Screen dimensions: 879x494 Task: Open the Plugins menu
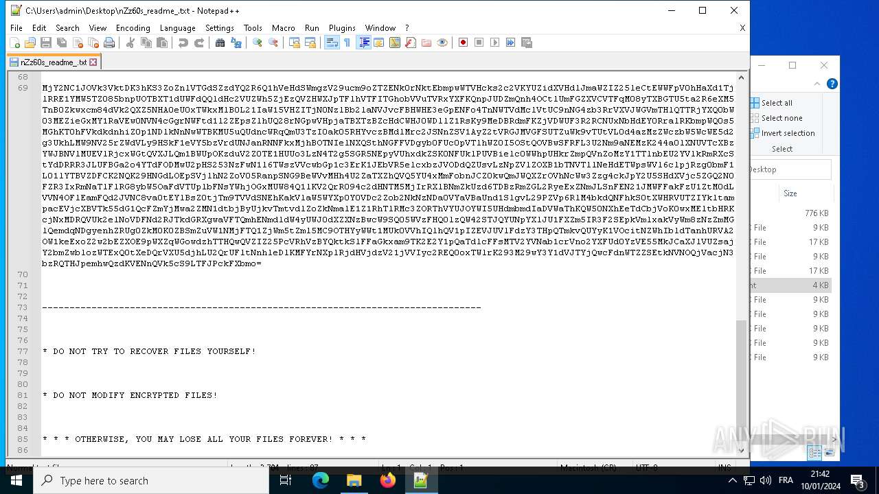click(342, 28)
